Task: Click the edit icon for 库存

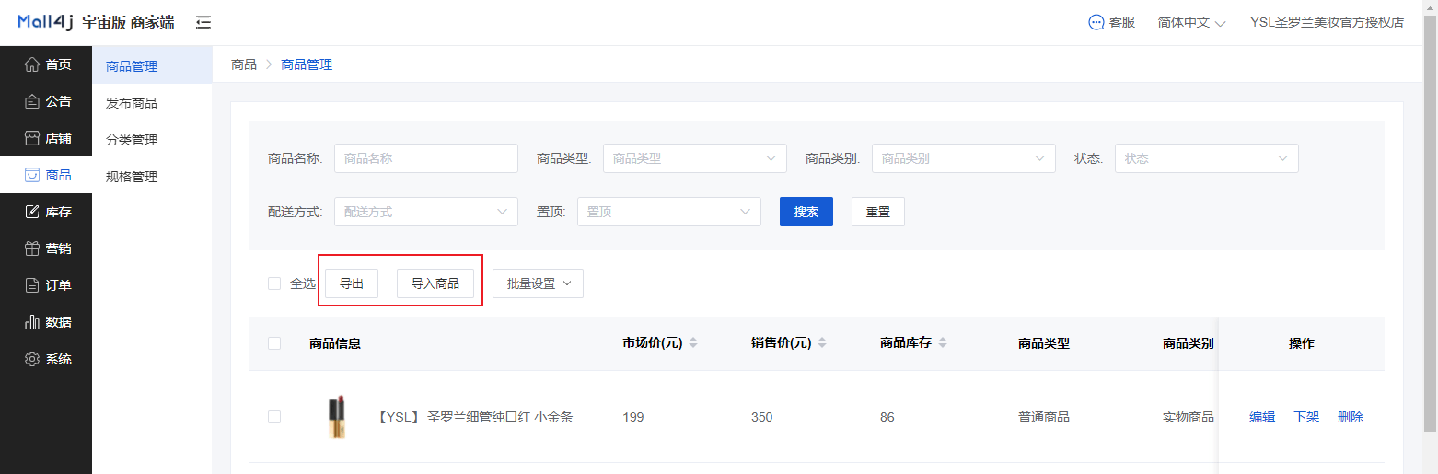Action: [32, 212]
